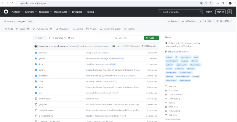The image size is (237, 122).
Task: Open the Code of conduct link
Action: 176,95
